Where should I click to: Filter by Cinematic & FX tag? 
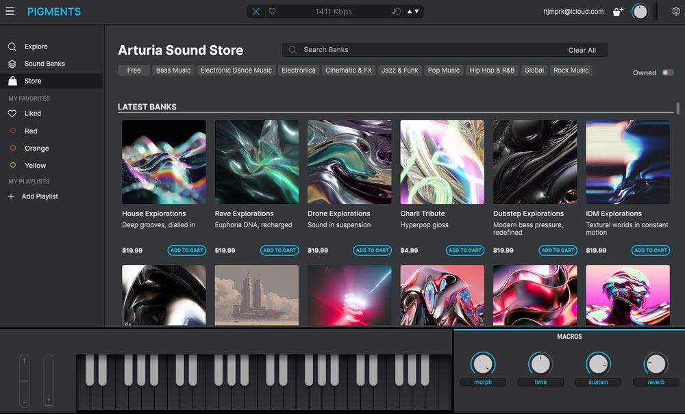coord(349,70)
